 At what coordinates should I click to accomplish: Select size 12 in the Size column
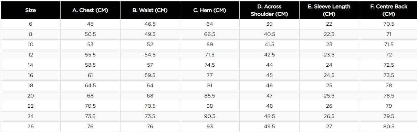pos(31,55)
